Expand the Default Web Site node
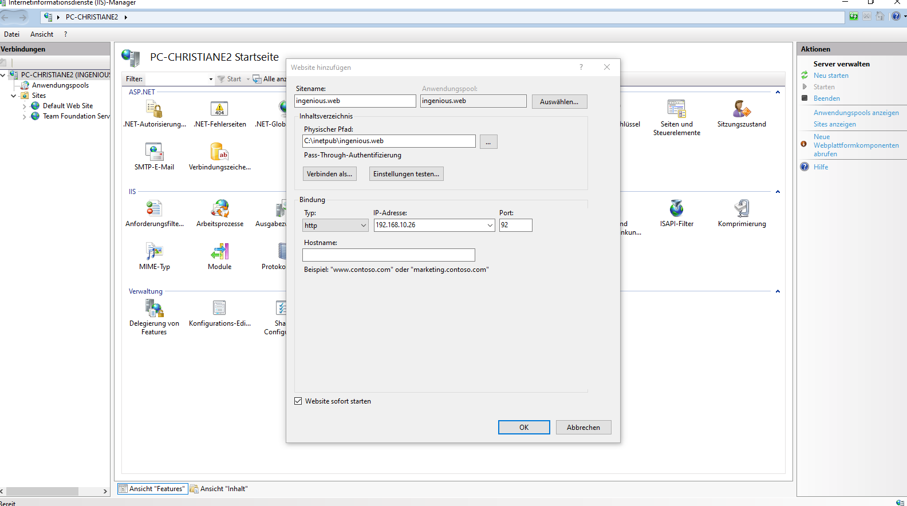 tap(24, 106)
